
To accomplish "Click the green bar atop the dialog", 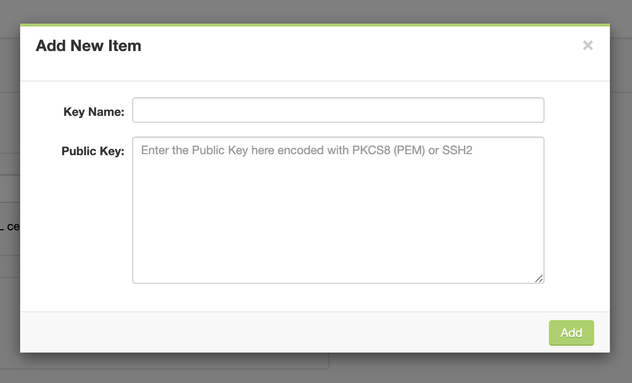I will point(315,23).
